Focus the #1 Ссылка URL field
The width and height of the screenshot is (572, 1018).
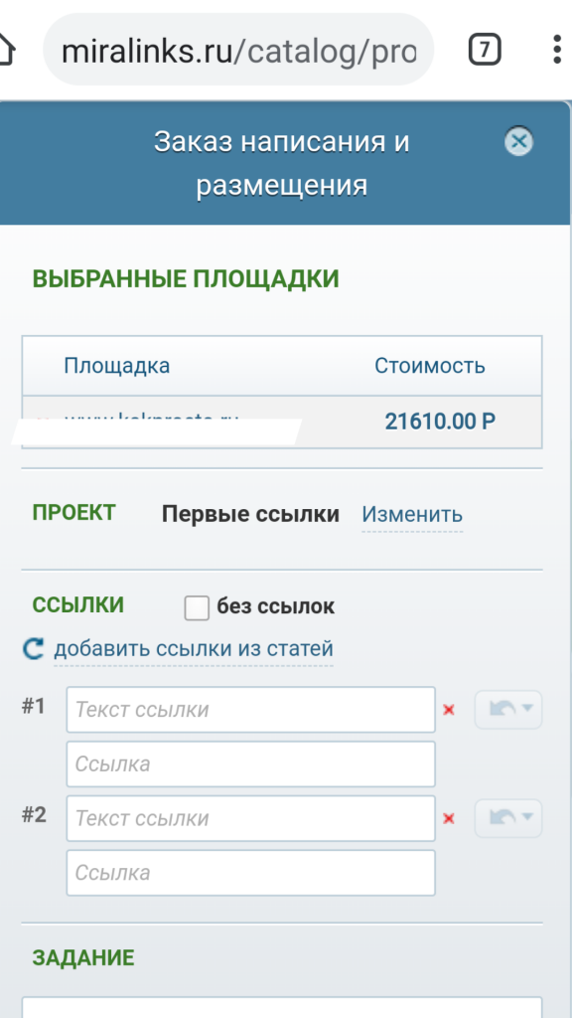click(251, 764)
